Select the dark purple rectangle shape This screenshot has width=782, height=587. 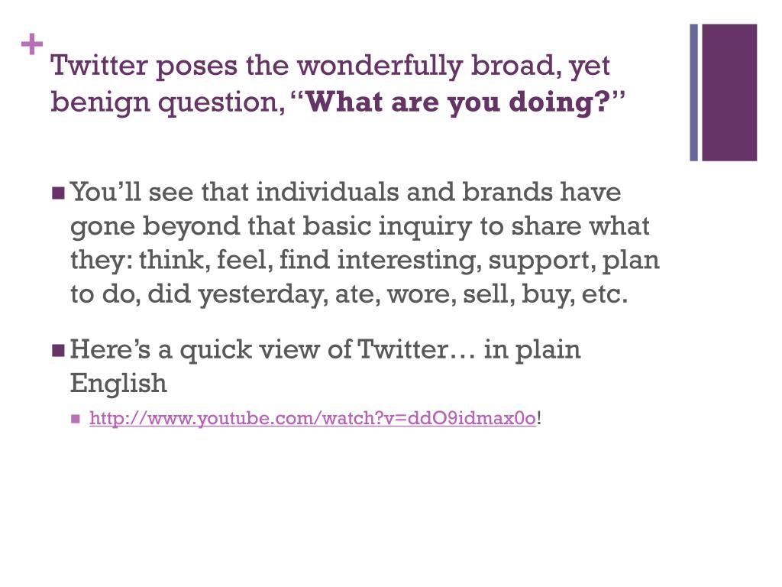(x=729, y=92)
